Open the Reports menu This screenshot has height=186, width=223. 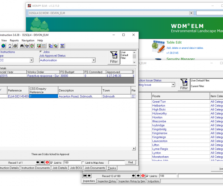click(14, 40)
